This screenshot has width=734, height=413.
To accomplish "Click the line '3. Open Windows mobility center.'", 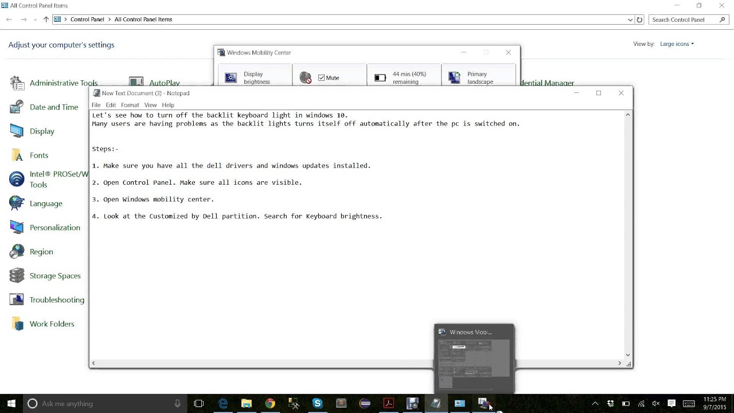I will (153, 199).
